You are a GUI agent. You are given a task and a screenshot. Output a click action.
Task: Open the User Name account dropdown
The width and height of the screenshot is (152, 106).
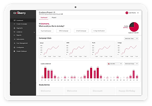(132, 13)
